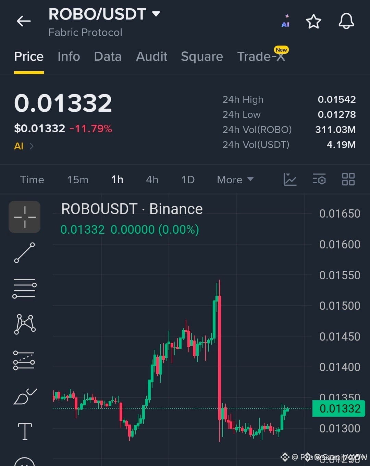Open the grid layout icon
Screen dimensions: 370x466
point(348,179)
